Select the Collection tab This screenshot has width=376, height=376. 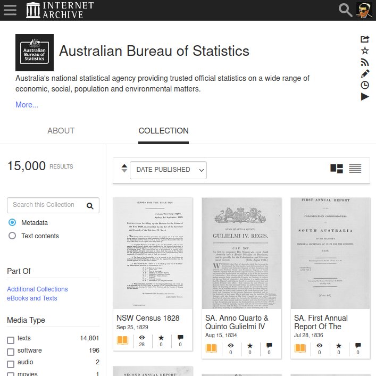click(164, 131)
